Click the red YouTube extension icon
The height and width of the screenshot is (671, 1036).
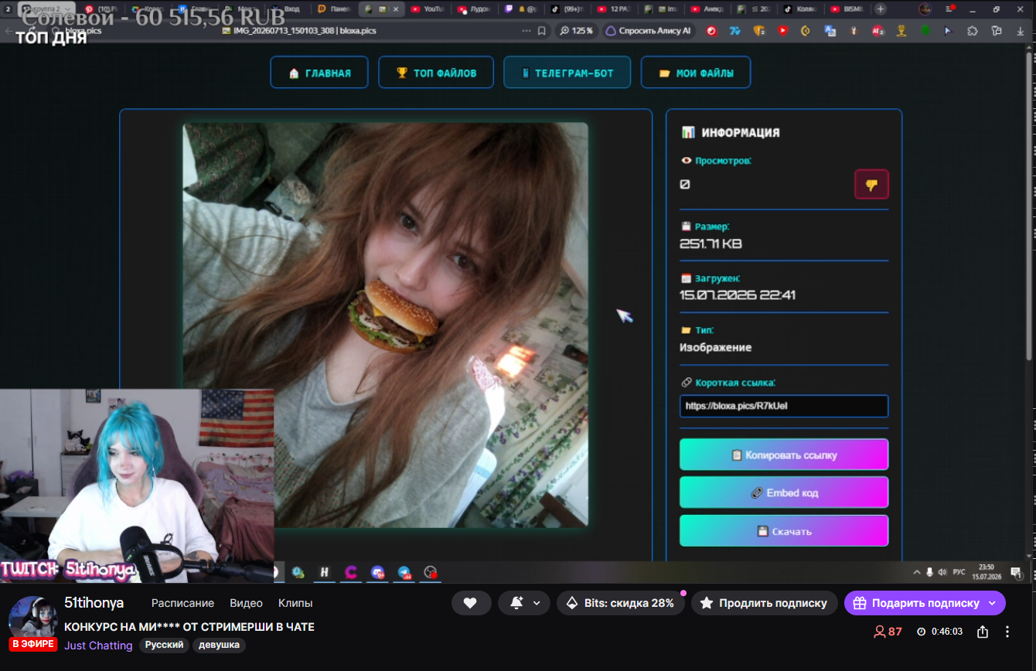(782, 31)
